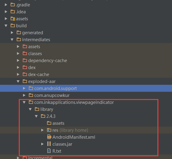Collapse the intermediates folder

pyautogui.click(x=12, y=40)
